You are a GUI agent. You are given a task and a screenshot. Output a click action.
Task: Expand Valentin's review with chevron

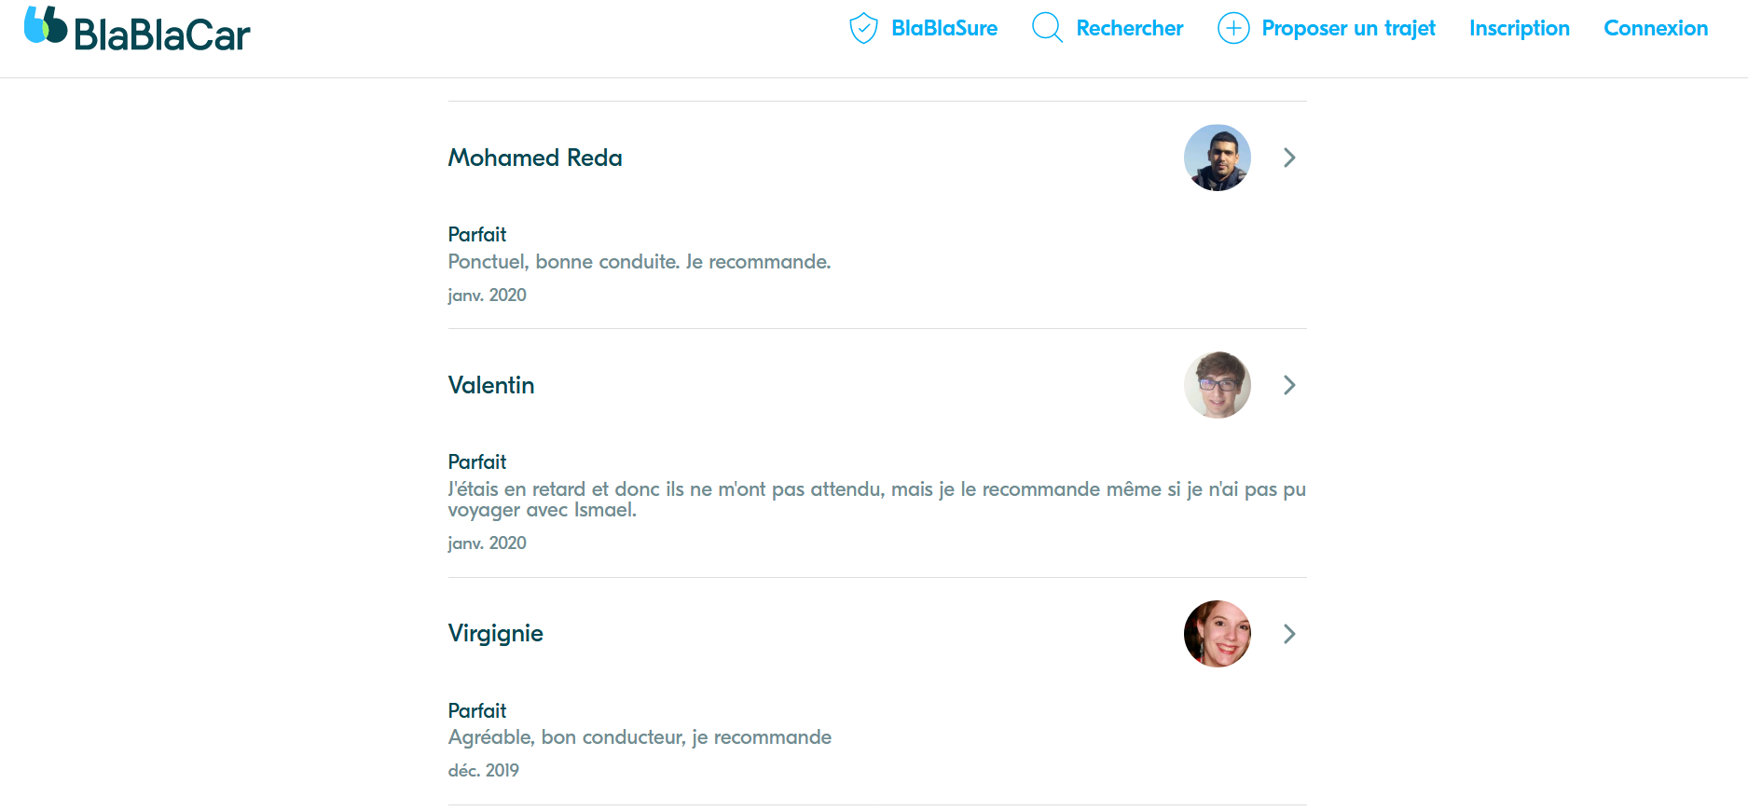1289,385
